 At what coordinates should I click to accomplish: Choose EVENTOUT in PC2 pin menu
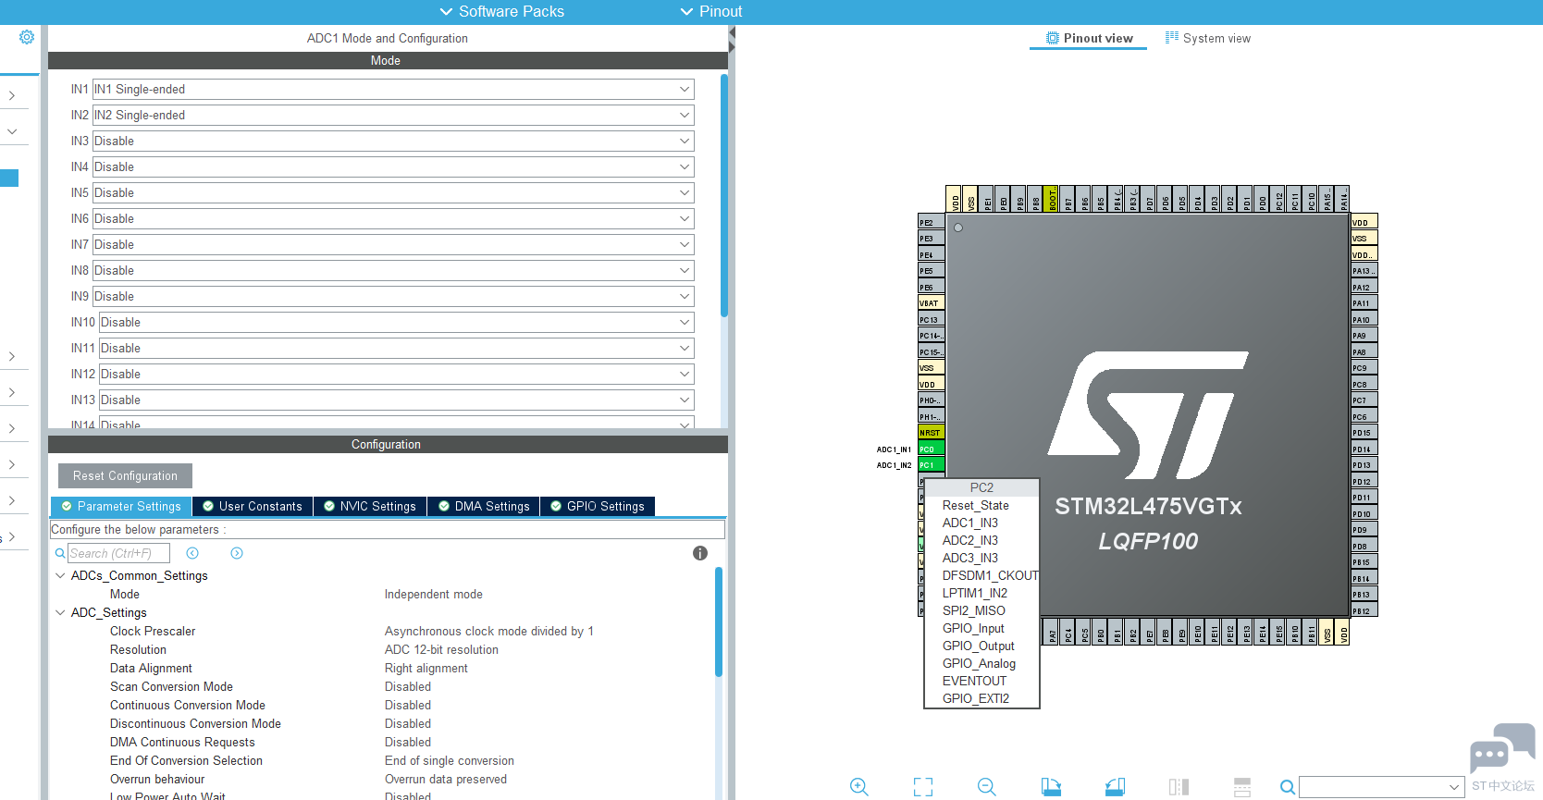974,681
